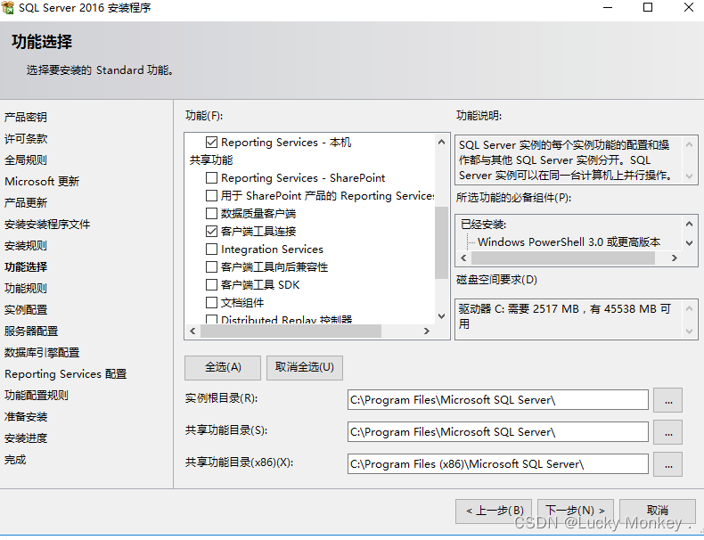Click prerequisites box scroll down arrow
The height and width of the screenshot is (540, 704).
click(689, 243)
